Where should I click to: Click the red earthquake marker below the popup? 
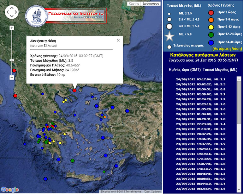[x=74, y=91]
